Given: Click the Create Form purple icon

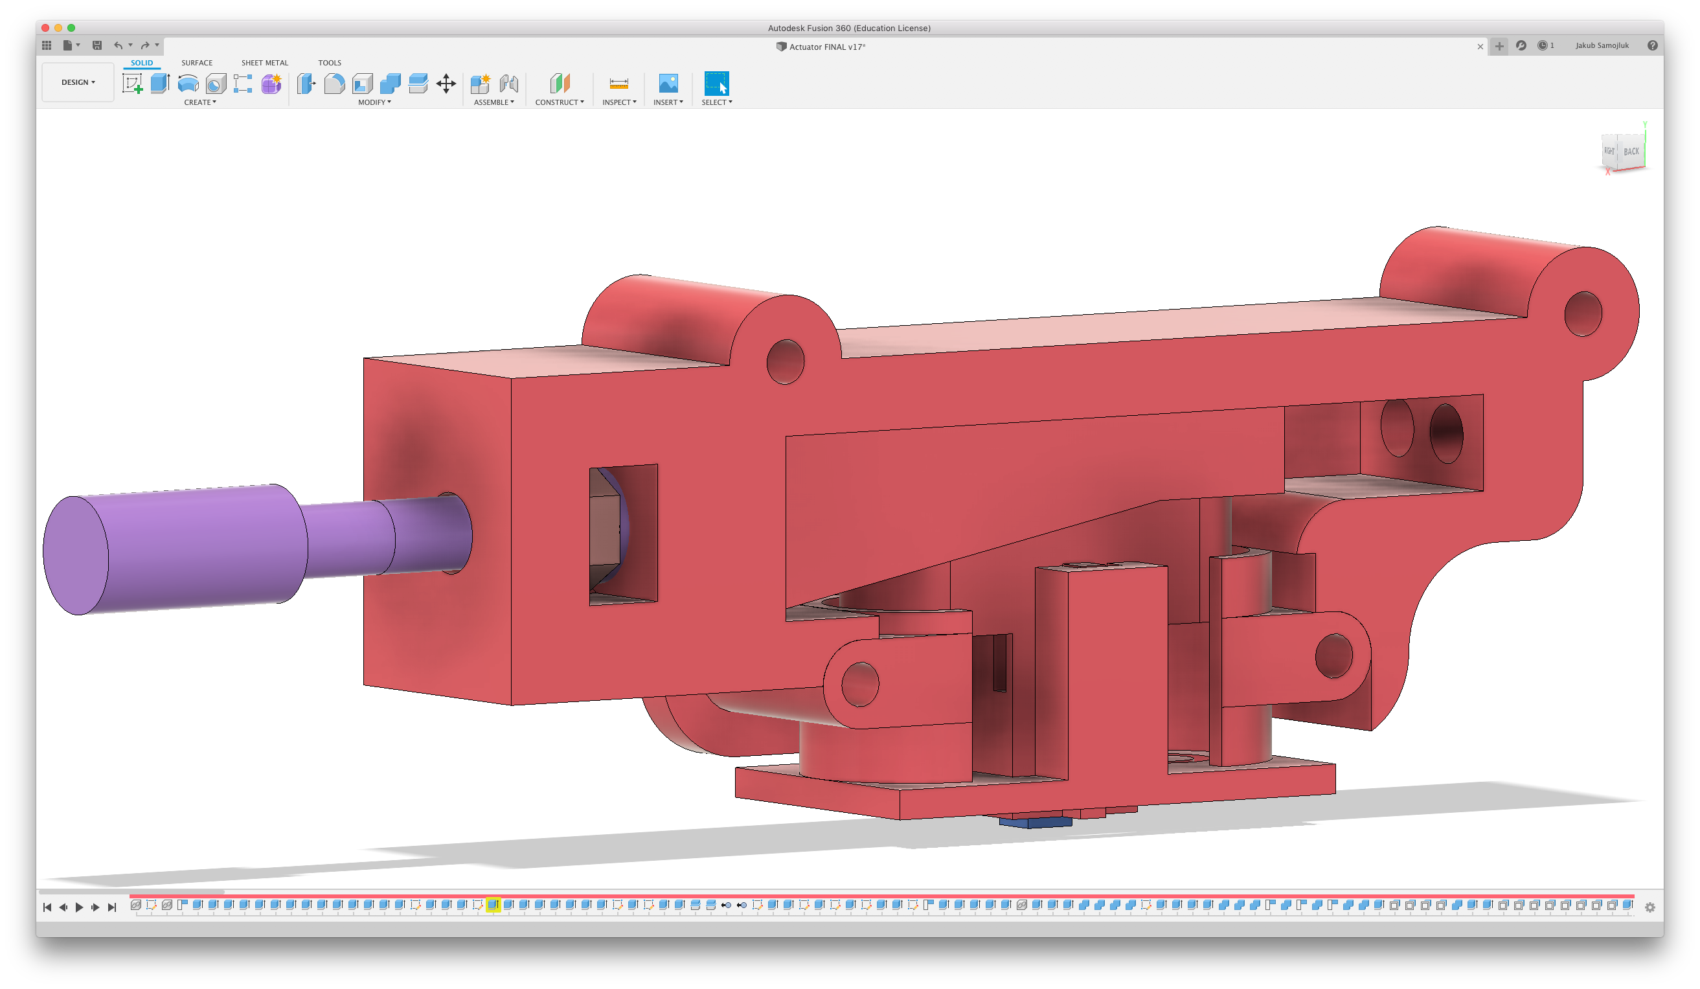Looking at the screenshot, I should point(271,84).
